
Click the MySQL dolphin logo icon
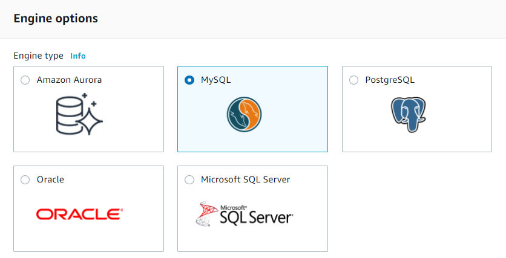(244, 115)
